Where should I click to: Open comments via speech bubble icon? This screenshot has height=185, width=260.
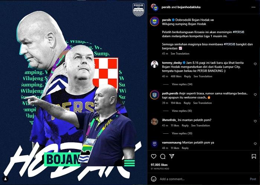[163, 156]
